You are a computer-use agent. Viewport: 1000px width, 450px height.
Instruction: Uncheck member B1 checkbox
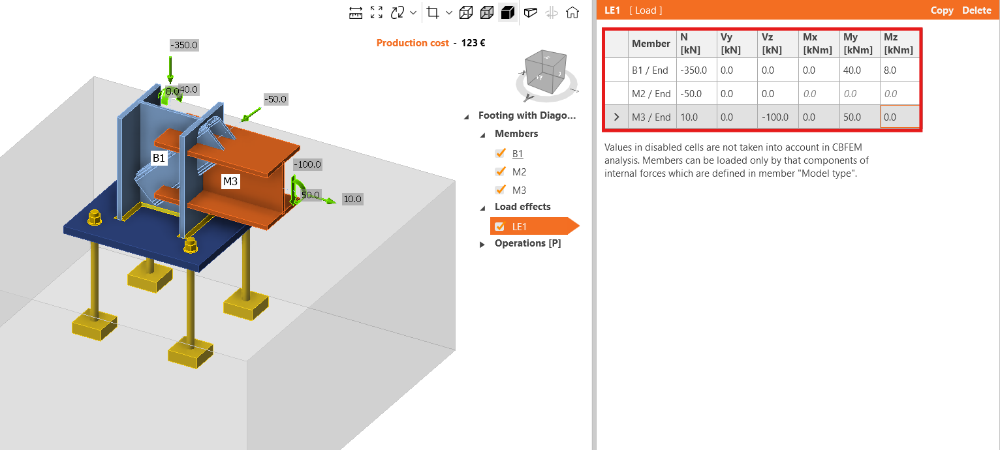point(501,153)
